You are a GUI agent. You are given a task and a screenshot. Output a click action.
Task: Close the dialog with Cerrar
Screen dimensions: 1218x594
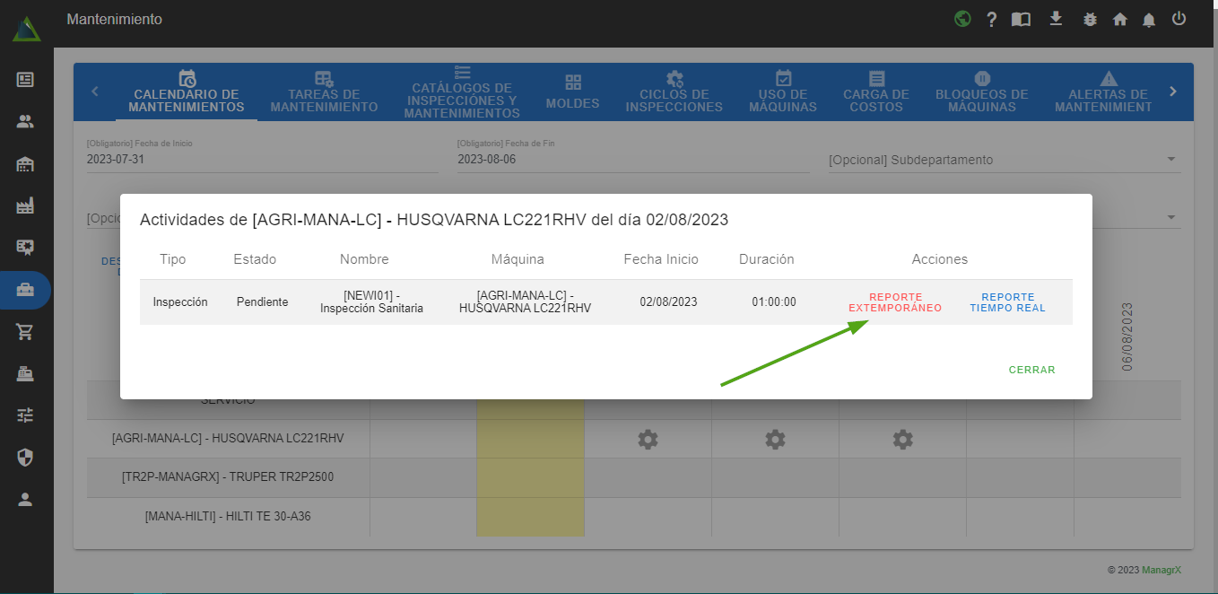(x=1031, y=370)
